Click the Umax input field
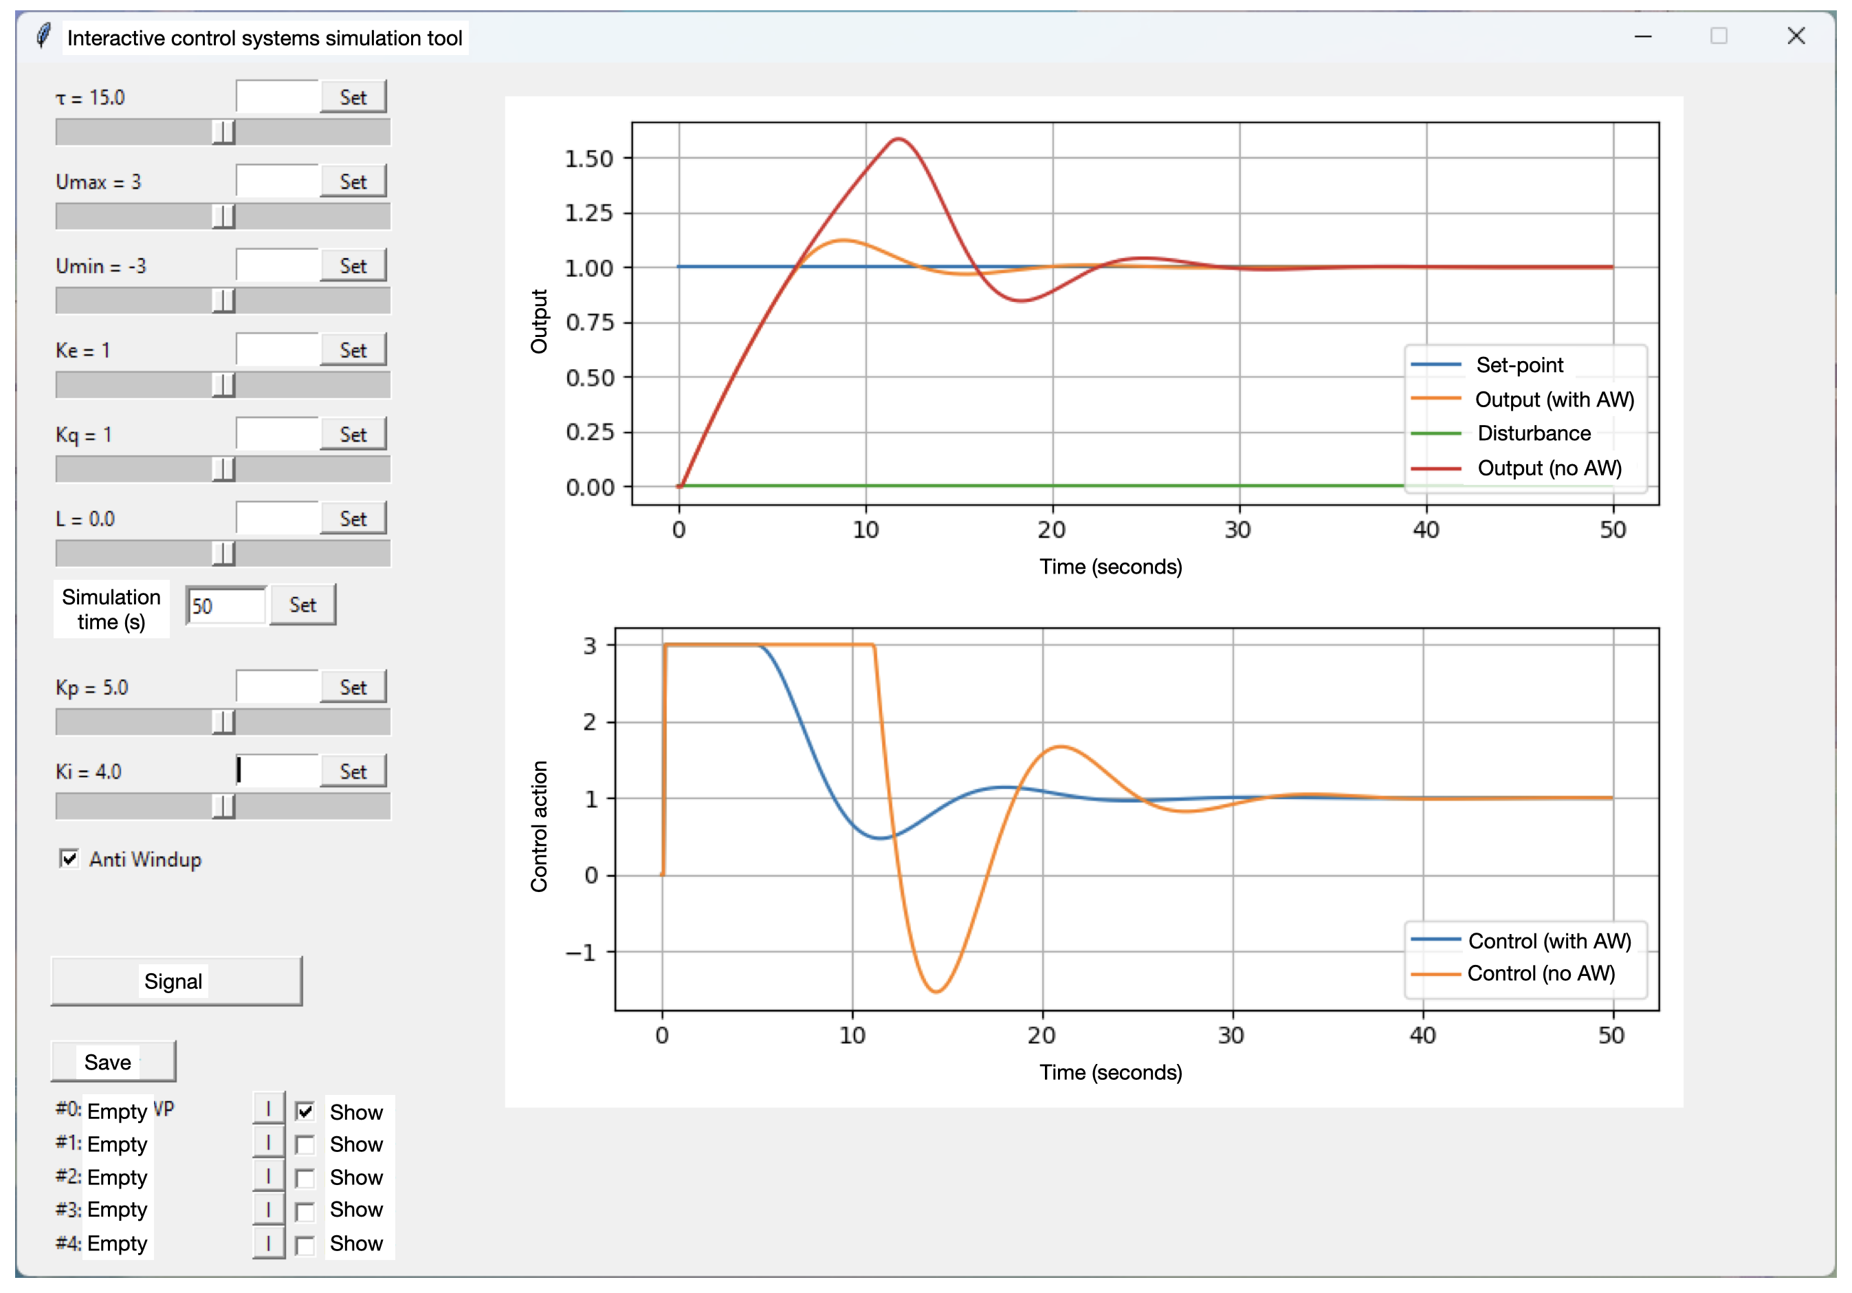Screen dimensions: 1852x1293 (278, 182)
